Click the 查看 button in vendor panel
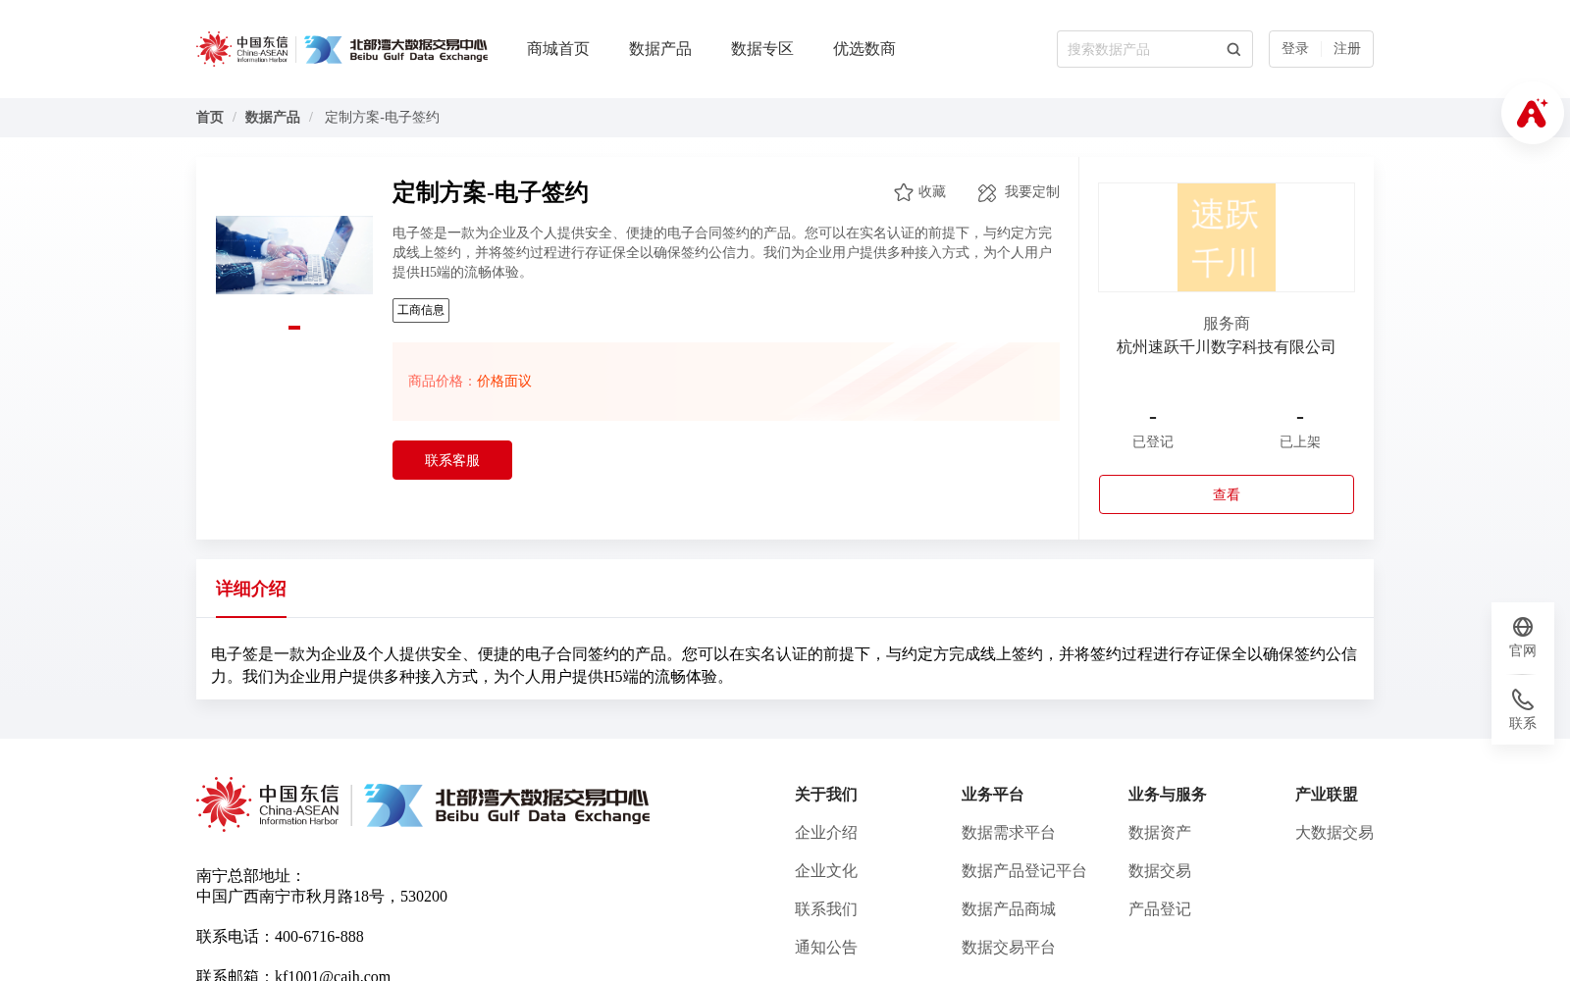The width and height of the screenshot is (1570, 981). click(1227, 494)
